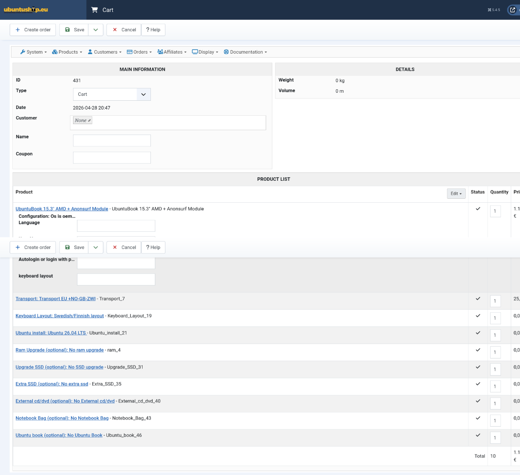Click Save in lower sticky toolbar
520x475 pixels.
point(74,247)
